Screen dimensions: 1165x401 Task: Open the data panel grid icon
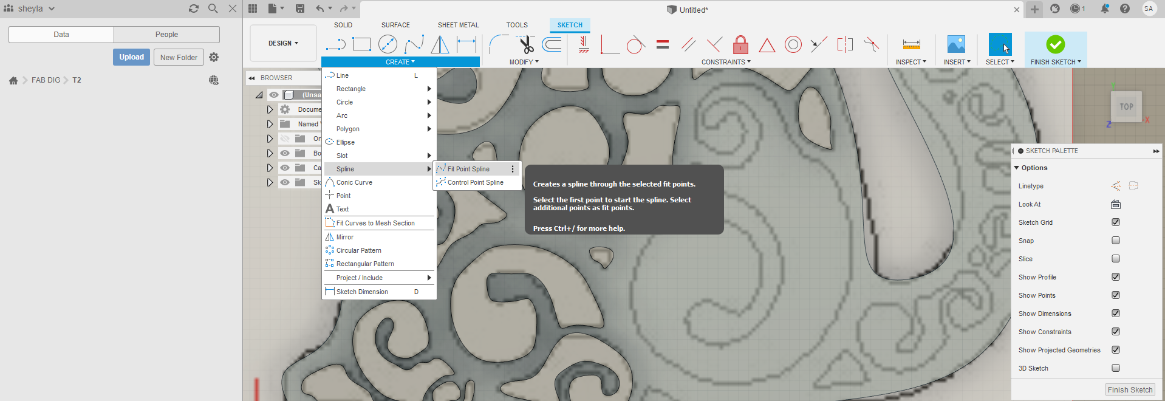(x=253, y=9)
